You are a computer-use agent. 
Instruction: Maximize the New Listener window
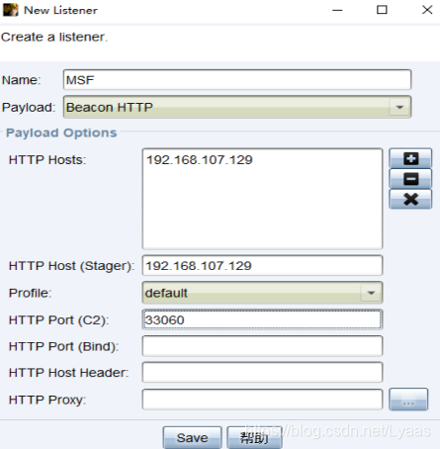tap(382, 10)
